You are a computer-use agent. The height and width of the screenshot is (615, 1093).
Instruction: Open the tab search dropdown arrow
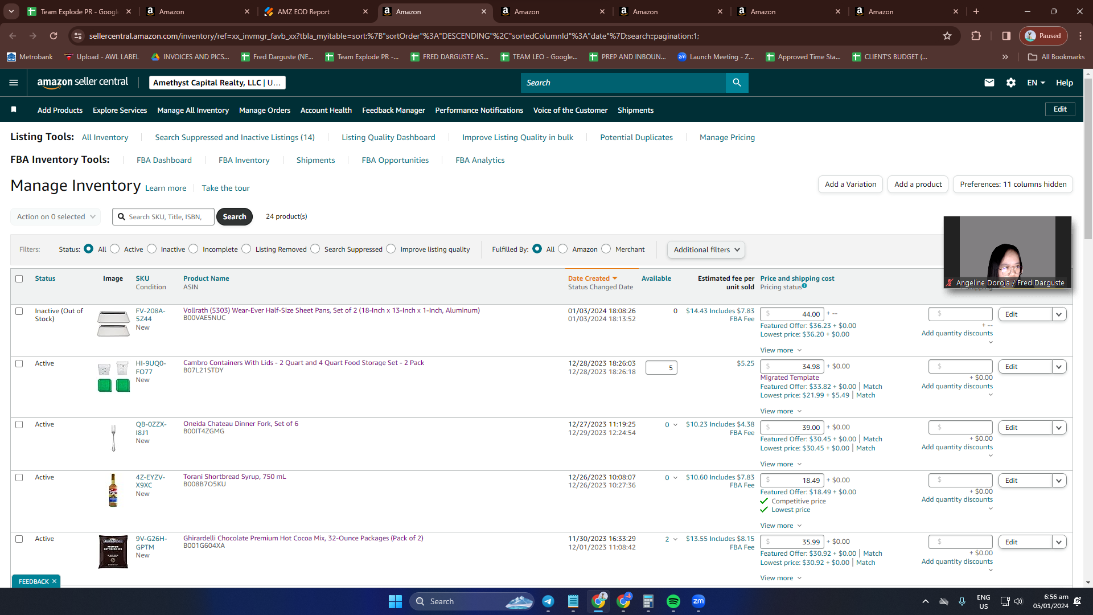click(11, 11)
